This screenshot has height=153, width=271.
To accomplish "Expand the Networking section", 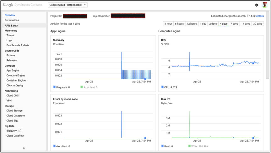I will pyautogui.click(x=11, y=91).
